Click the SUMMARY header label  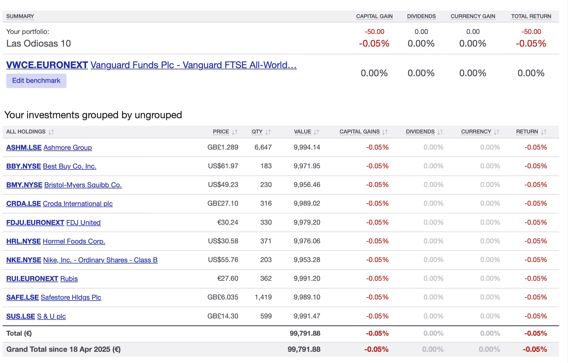tap(20, 16)
